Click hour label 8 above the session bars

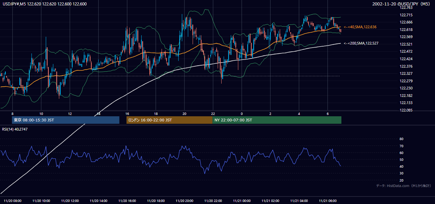point(12,114)
